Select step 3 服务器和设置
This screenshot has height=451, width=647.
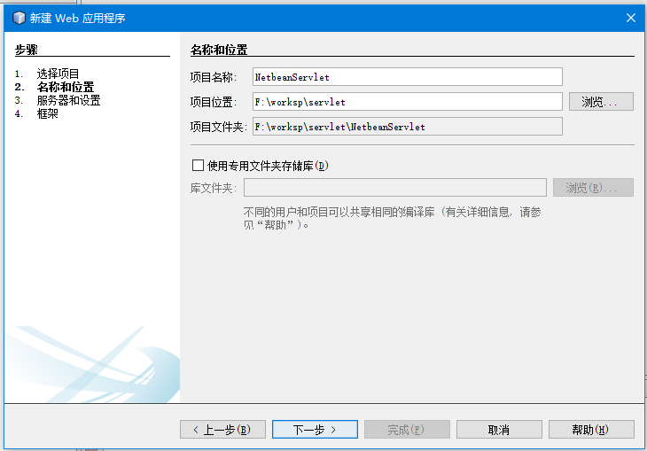(x=68, y=100)
